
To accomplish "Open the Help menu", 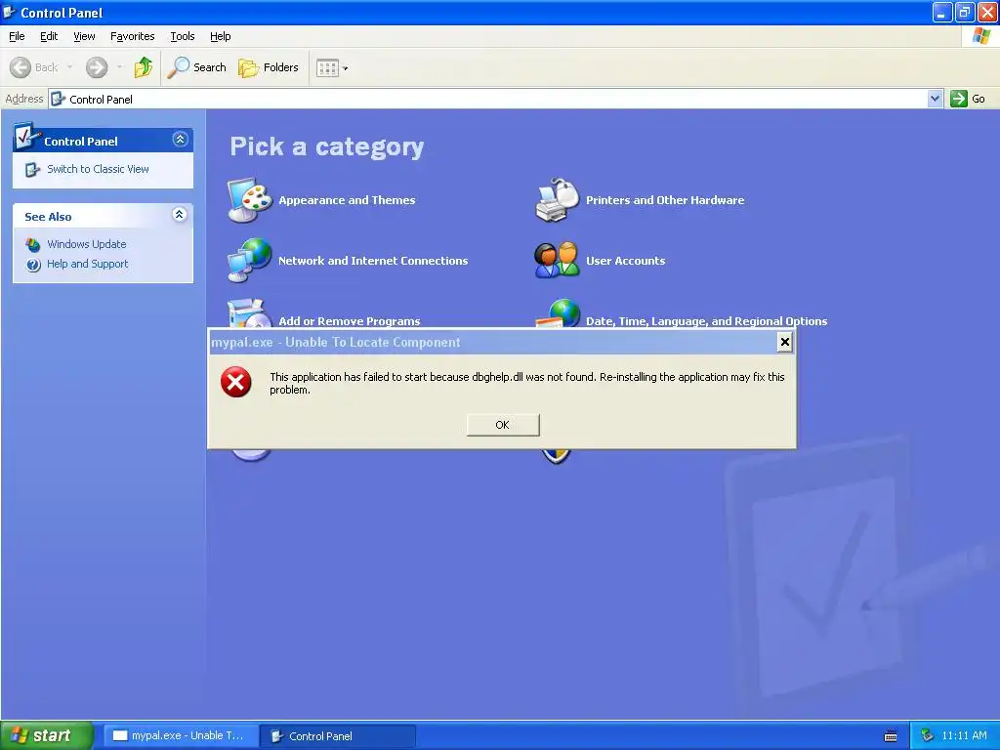I will tap(220, 36).
